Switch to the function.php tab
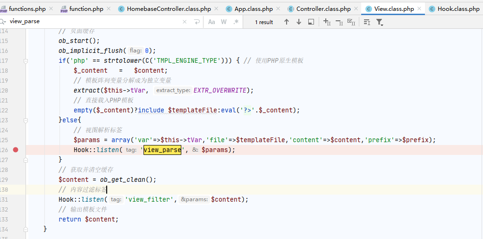The width and height of the screenshot is (483, 239). (x=86, y=9)
